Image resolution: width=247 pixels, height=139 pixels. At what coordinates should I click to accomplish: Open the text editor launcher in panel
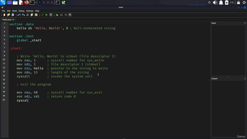(21, 2)
